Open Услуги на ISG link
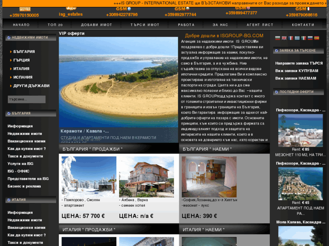This screenshot has width=329, height=246. [20, 164]
